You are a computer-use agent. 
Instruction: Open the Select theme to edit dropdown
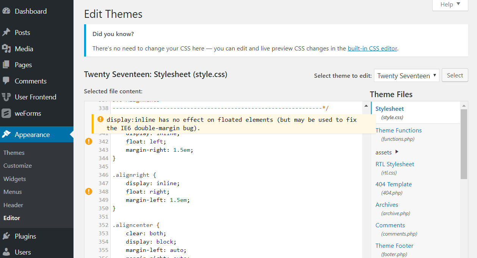coord(407,76)
